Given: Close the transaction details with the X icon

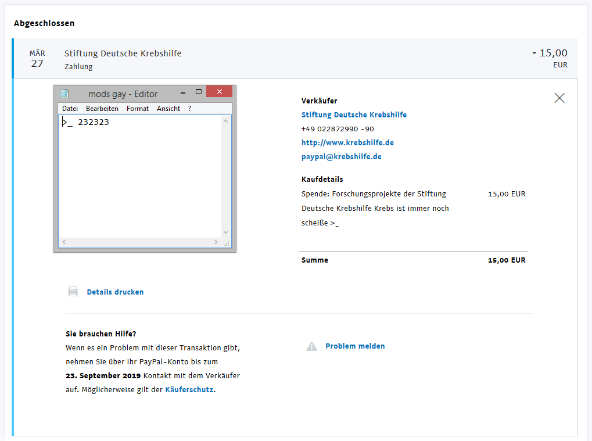Looking at the screenshot, I should 559,98.
